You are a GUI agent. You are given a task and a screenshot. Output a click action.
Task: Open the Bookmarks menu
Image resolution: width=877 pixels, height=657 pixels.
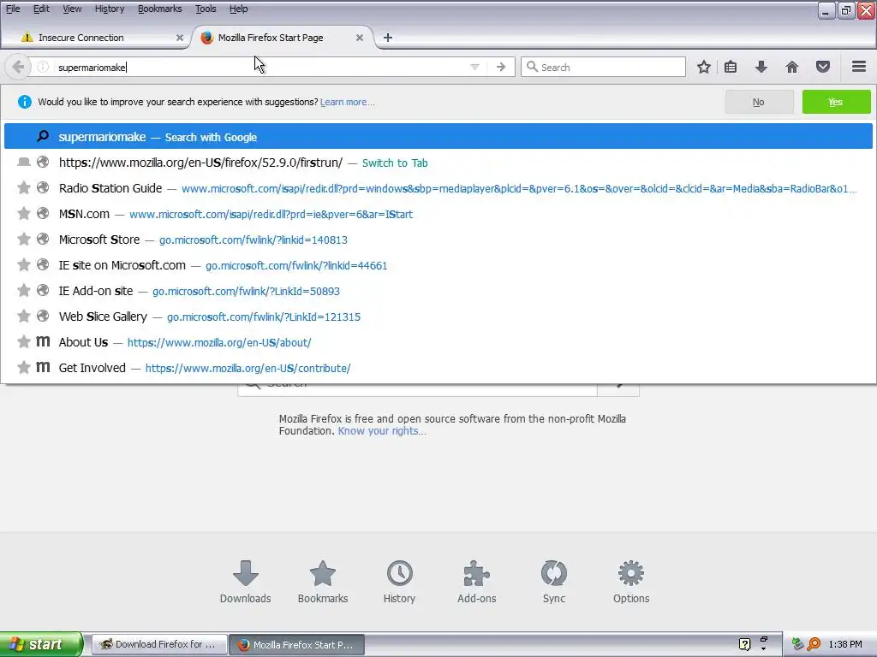160,9
